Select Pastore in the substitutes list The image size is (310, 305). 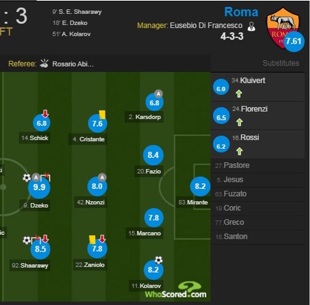click(x=236, y=165)
